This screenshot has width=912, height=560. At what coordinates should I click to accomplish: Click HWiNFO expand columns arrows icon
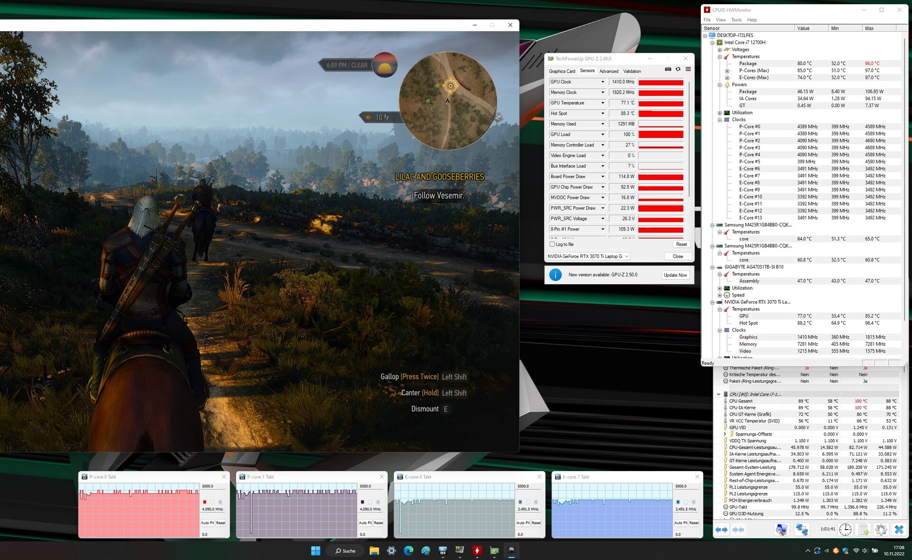pos(722,529)
